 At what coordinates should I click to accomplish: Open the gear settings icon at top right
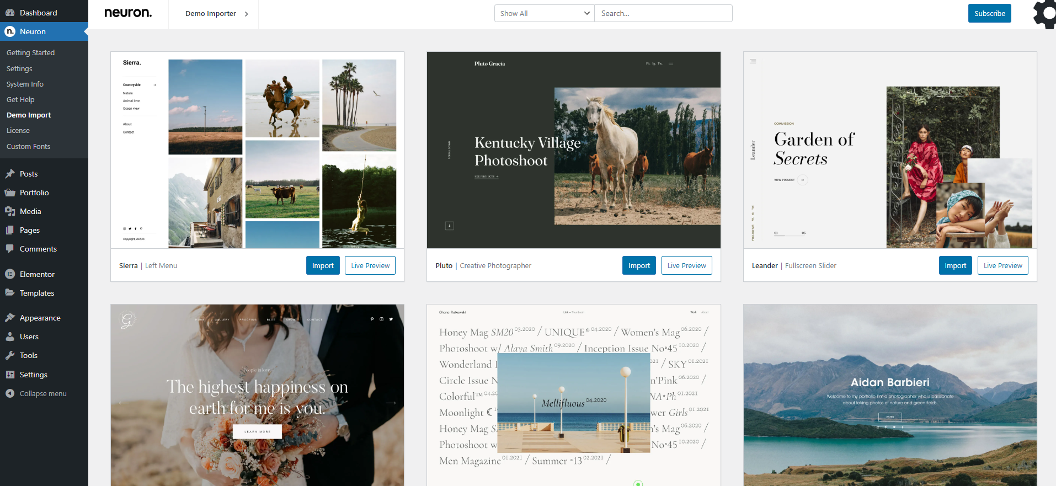(x=1045, y=14)
